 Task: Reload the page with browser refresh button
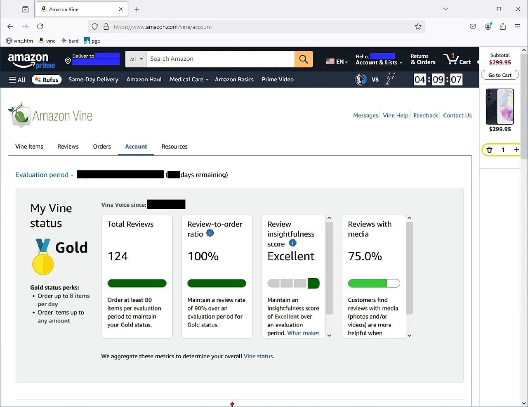point(40,26)
